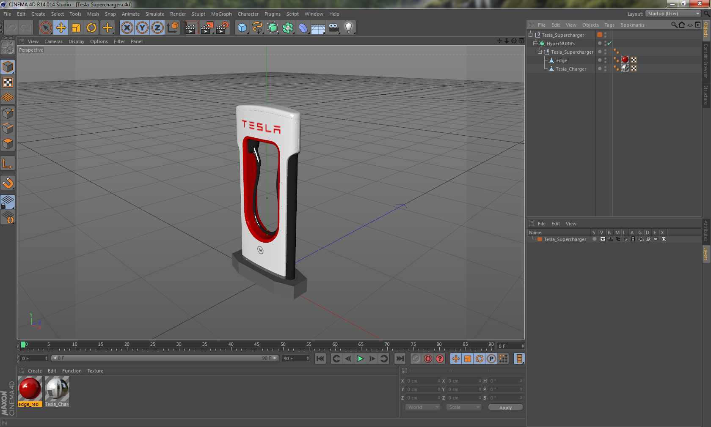Collapse the top-level Tesla_Supercharger node
The width and height of the screenshot is (711, 427).
click(530, 35)
